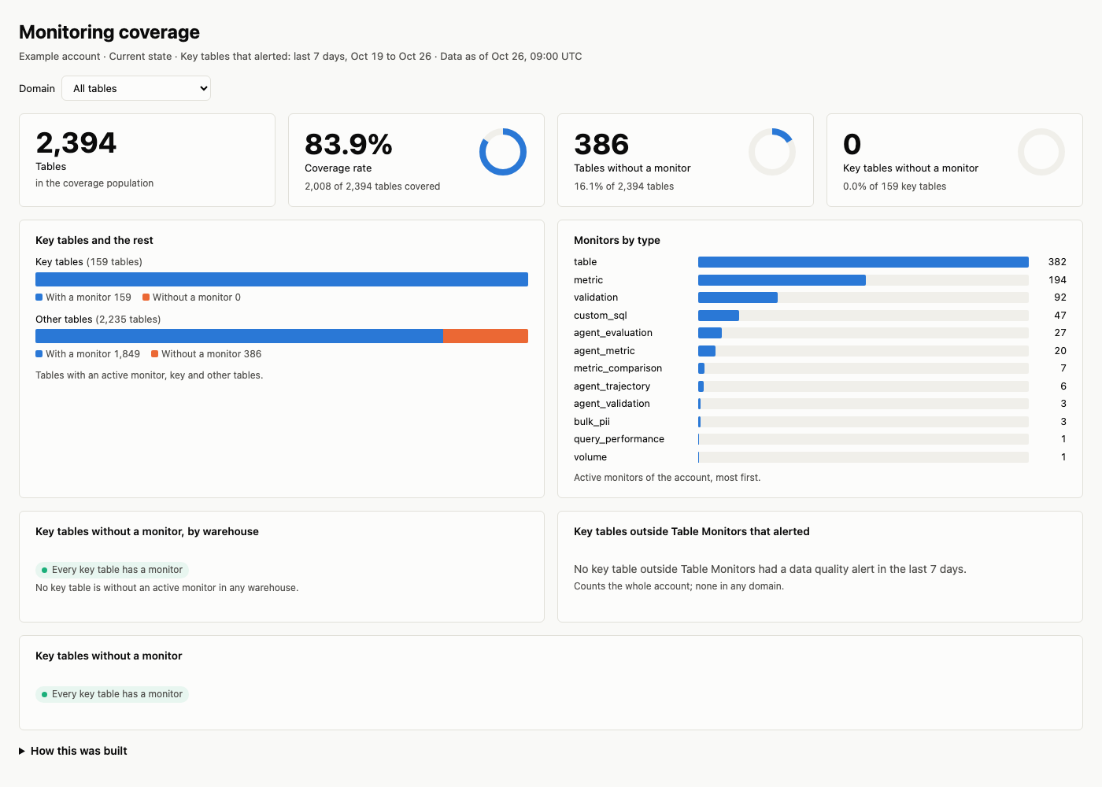Click the blue Key tables coverage bar
1102x787 pixels.
[x=282, y=279]
